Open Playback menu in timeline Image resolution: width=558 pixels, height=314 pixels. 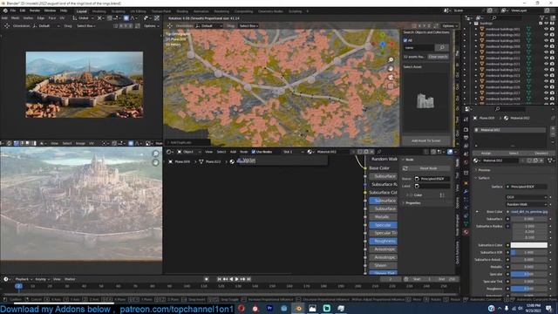pyautogui.click(x=24, y=279)
